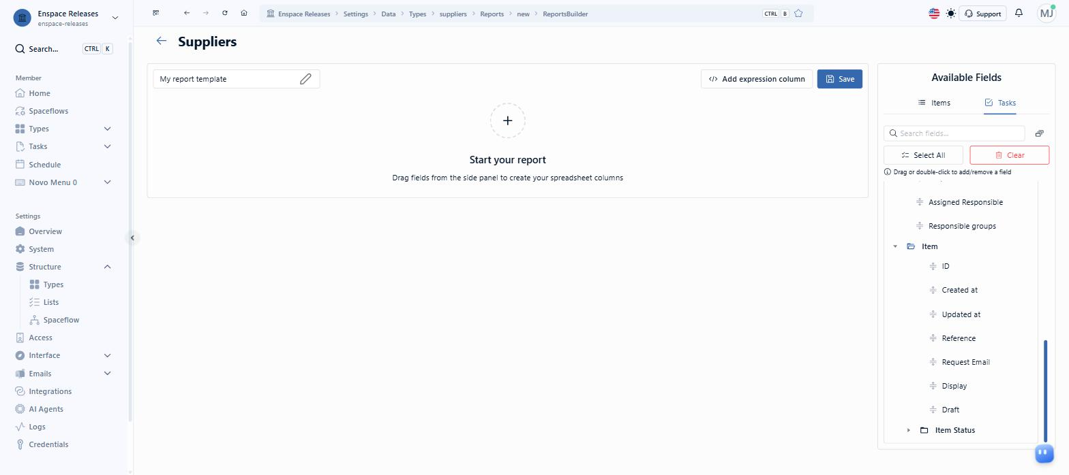Click the Credentials key icon

[x=20, y=444]
